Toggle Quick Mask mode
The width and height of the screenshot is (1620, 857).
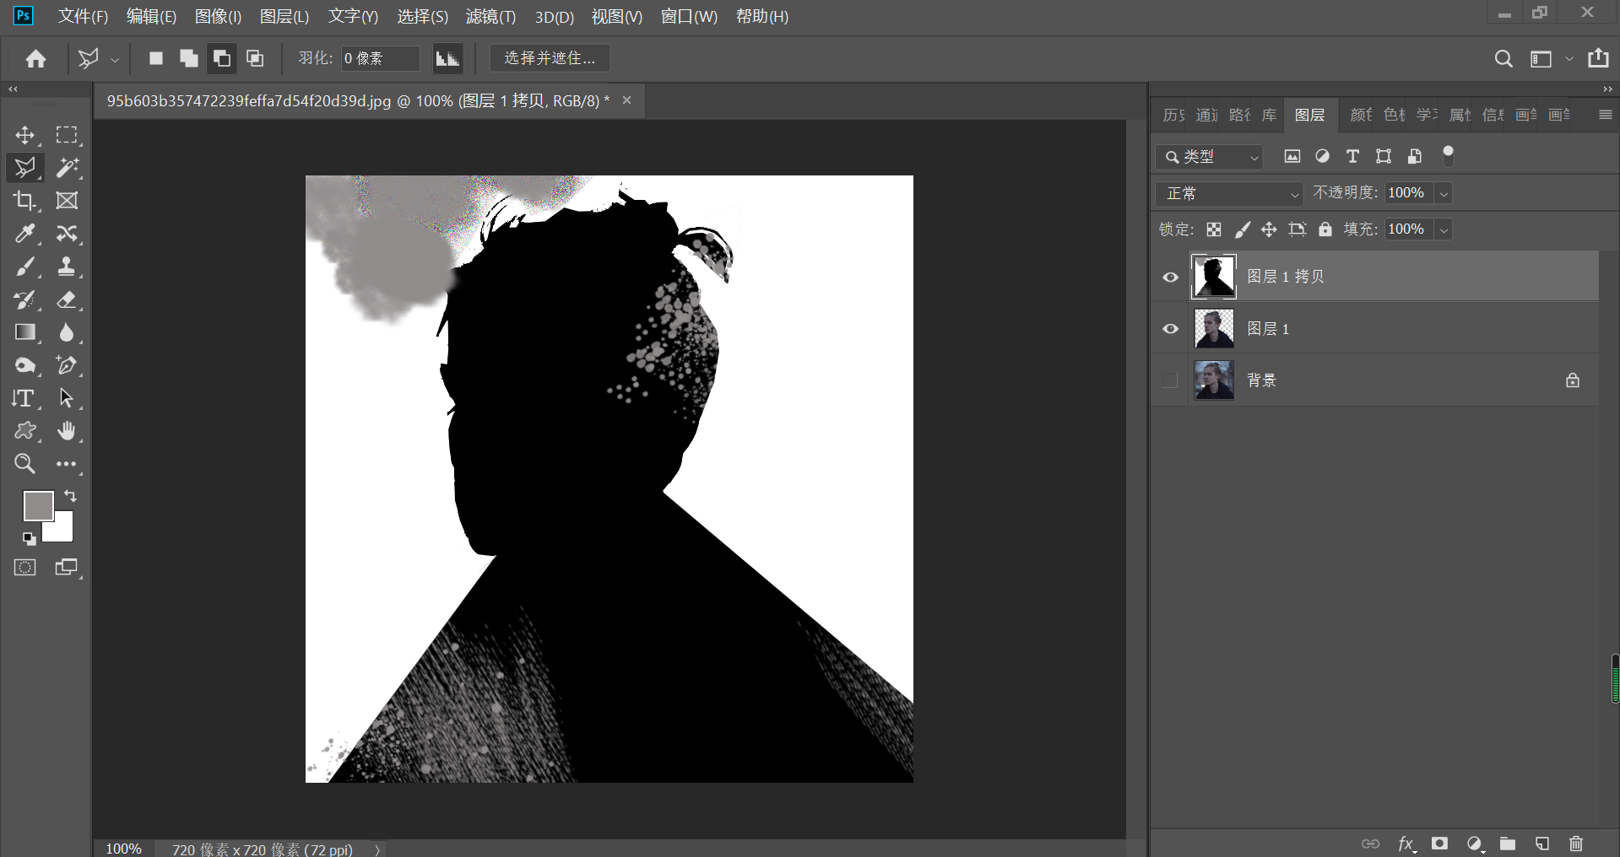pos(25,567)
